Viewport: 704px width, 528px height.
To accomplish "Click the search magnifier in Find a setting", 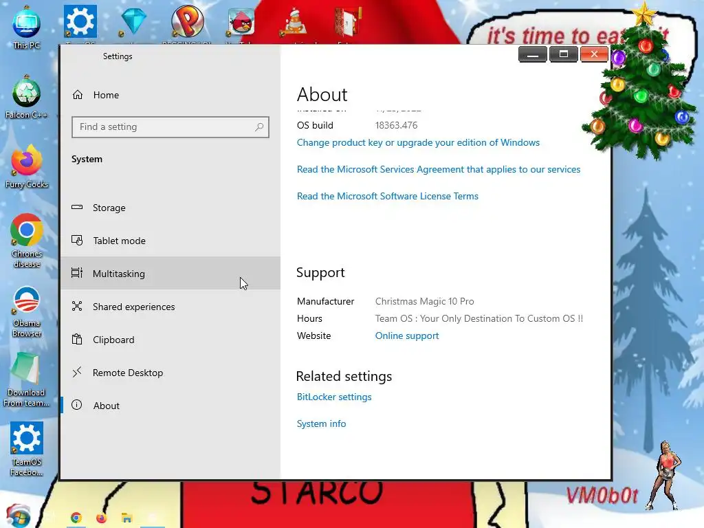I will point(259,127).
